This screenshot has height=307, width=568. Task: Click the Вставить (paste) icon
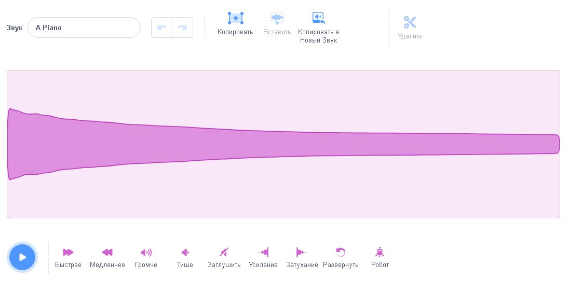pyautogui.click(x=277, y=19)
